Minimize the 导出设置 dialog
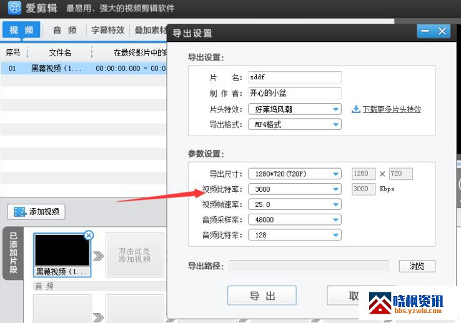This screenshot has height=323, width=461. 425,31
